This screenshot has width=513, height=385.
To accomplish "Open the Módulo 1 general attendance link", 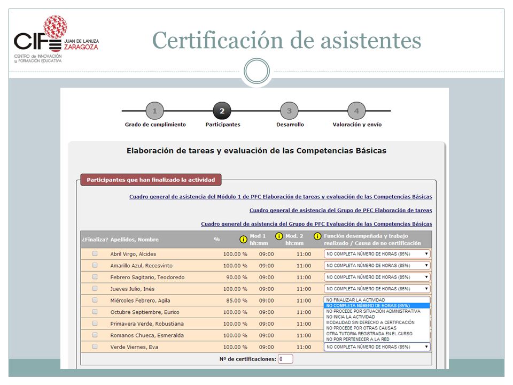I will (281, 197).
